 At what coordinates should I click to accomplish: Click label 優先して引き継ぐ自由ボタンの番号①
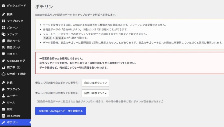point(57,83)
